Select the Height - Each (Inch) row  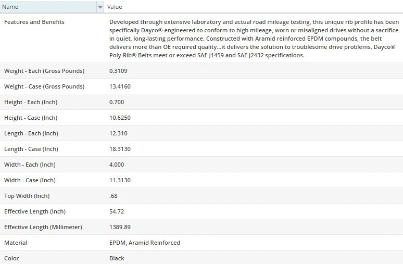[x=31, y=102]
